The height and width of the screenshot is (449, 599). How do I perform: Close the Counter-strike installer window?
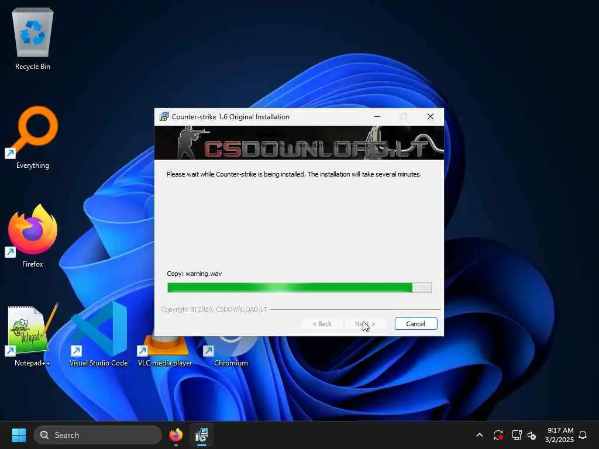430,116
